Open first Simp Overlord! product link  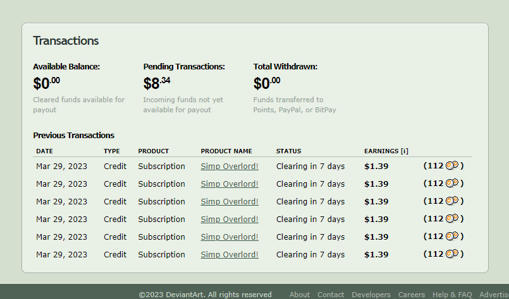(x=230, y=167)
